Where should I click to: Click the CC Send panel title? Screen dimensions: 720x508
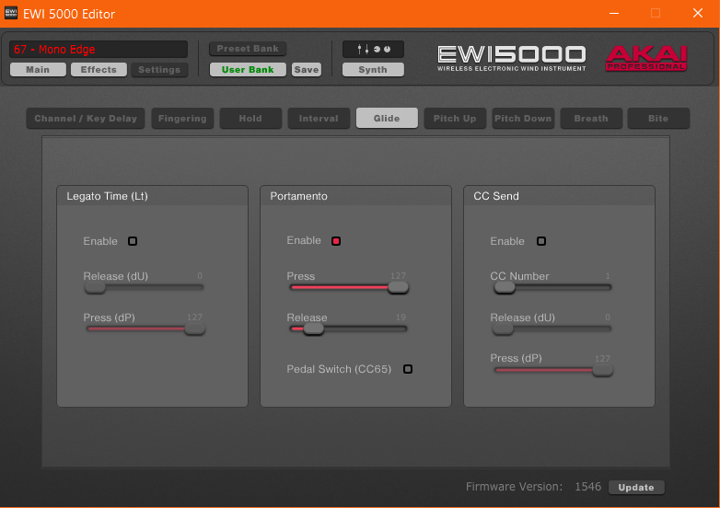(x=496, y=196)
